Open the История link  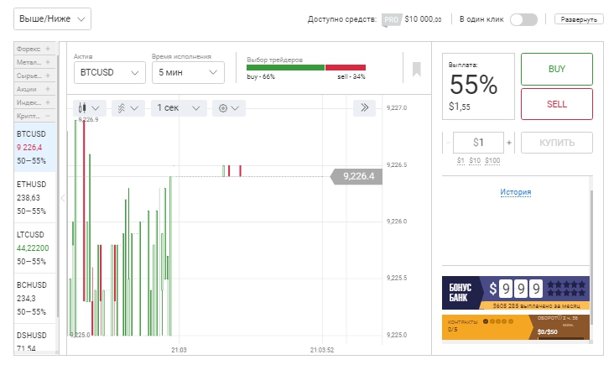(516, 192)
